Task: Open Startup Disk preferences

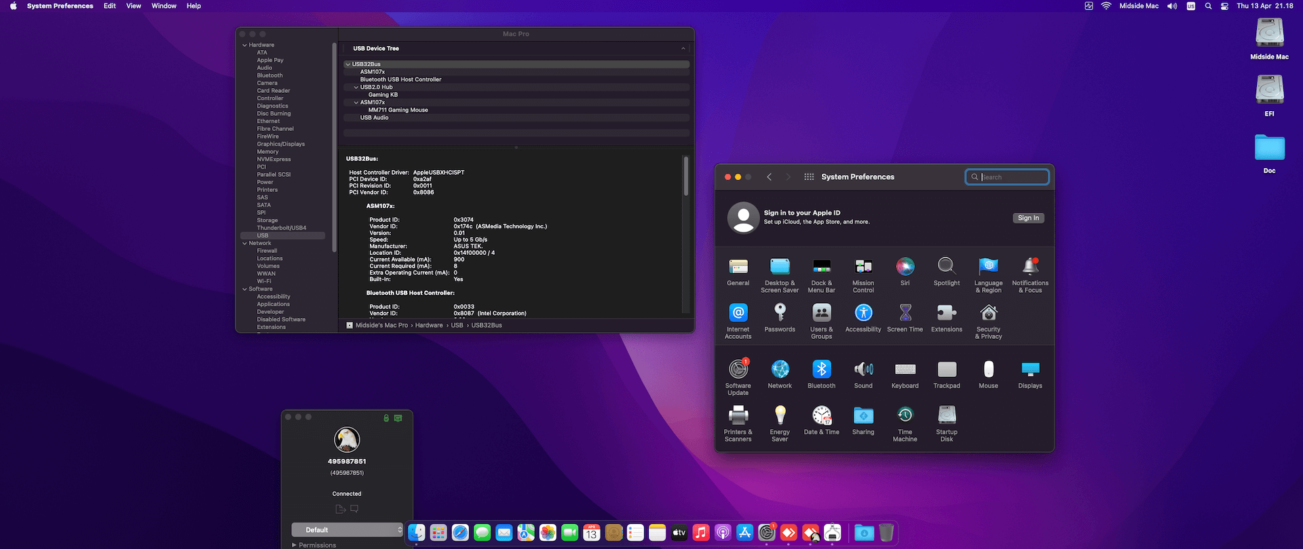Action: 947,424
